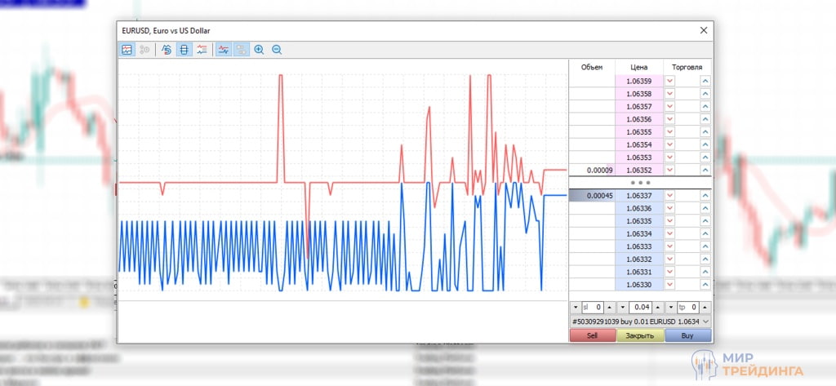Increase take profit with up arrow
The image size is (836, 386).
(x=706, y=308)
